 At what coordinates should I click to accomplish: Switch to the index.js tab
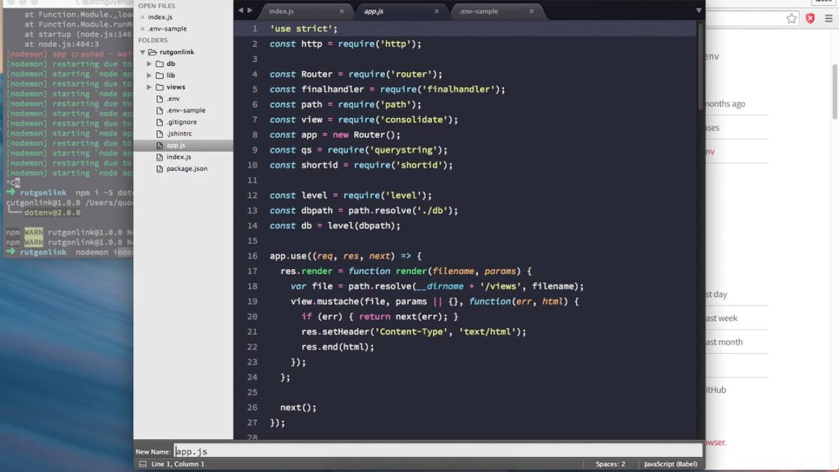pos(282,11)
